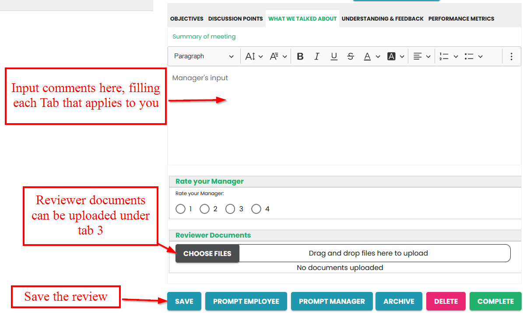Viewport: 523px width, 313px height.
Task: Expand the font color dropdown arrow
Action: [x=378, y=57]
